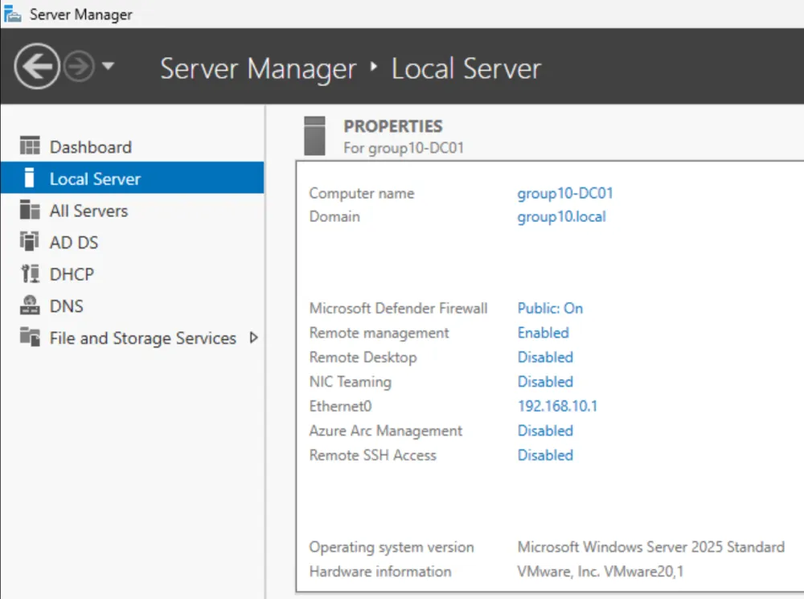Image resolution: width=804 pixels, height=599 pixels.
Task: Click the AD DS sidebar icon
Action: coord(30,241)
